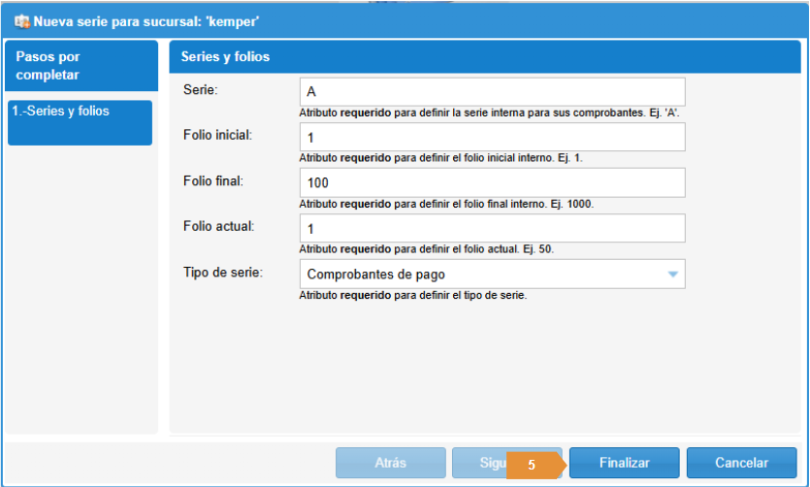The height and width of the screenshot is (487, 810).
Task: Click the Serie input field
Action: pos(492,92)
